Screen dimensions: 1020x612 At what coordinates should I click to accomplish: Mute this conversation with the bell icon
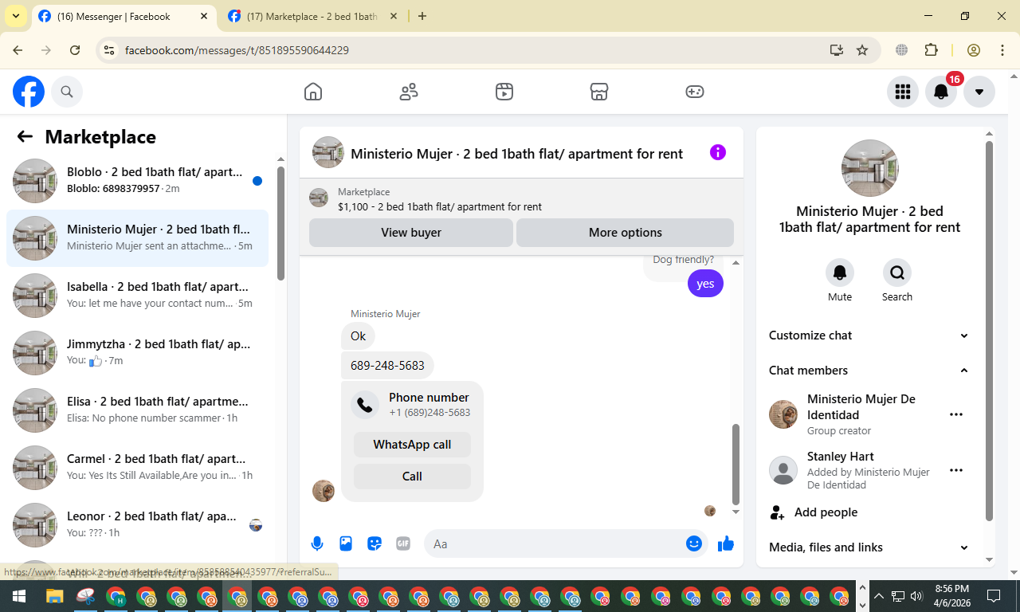coord(840,273)
